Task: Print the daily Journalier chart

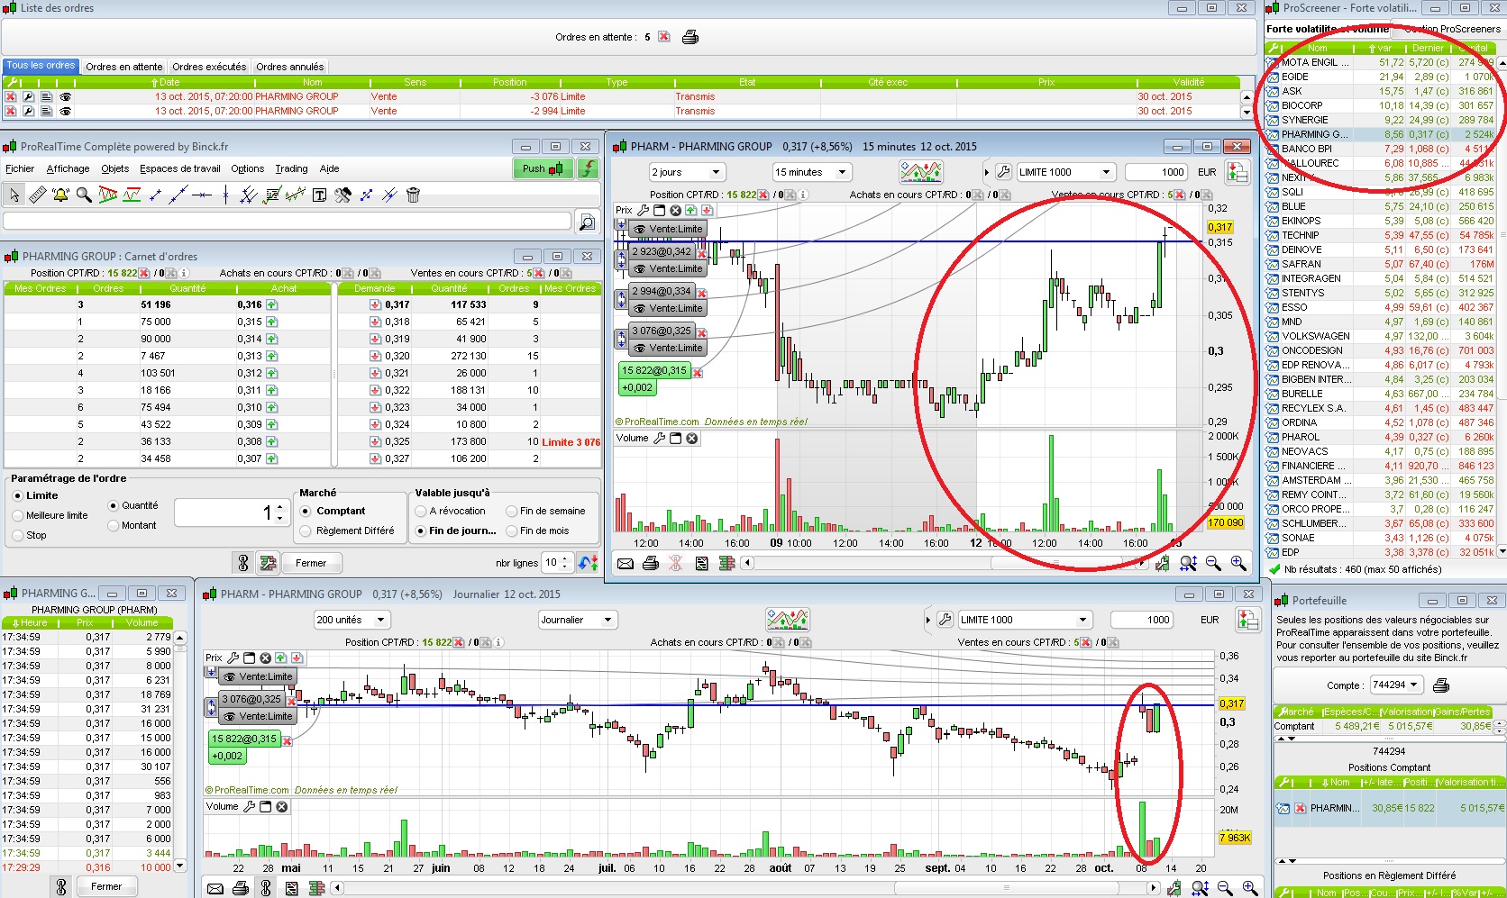Action: click(x=241, y=888)
